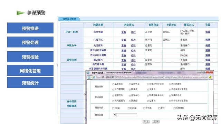Open the 时限设置 7天 dropdown
Screen dimensions: 221x124
tap(125, 115)
